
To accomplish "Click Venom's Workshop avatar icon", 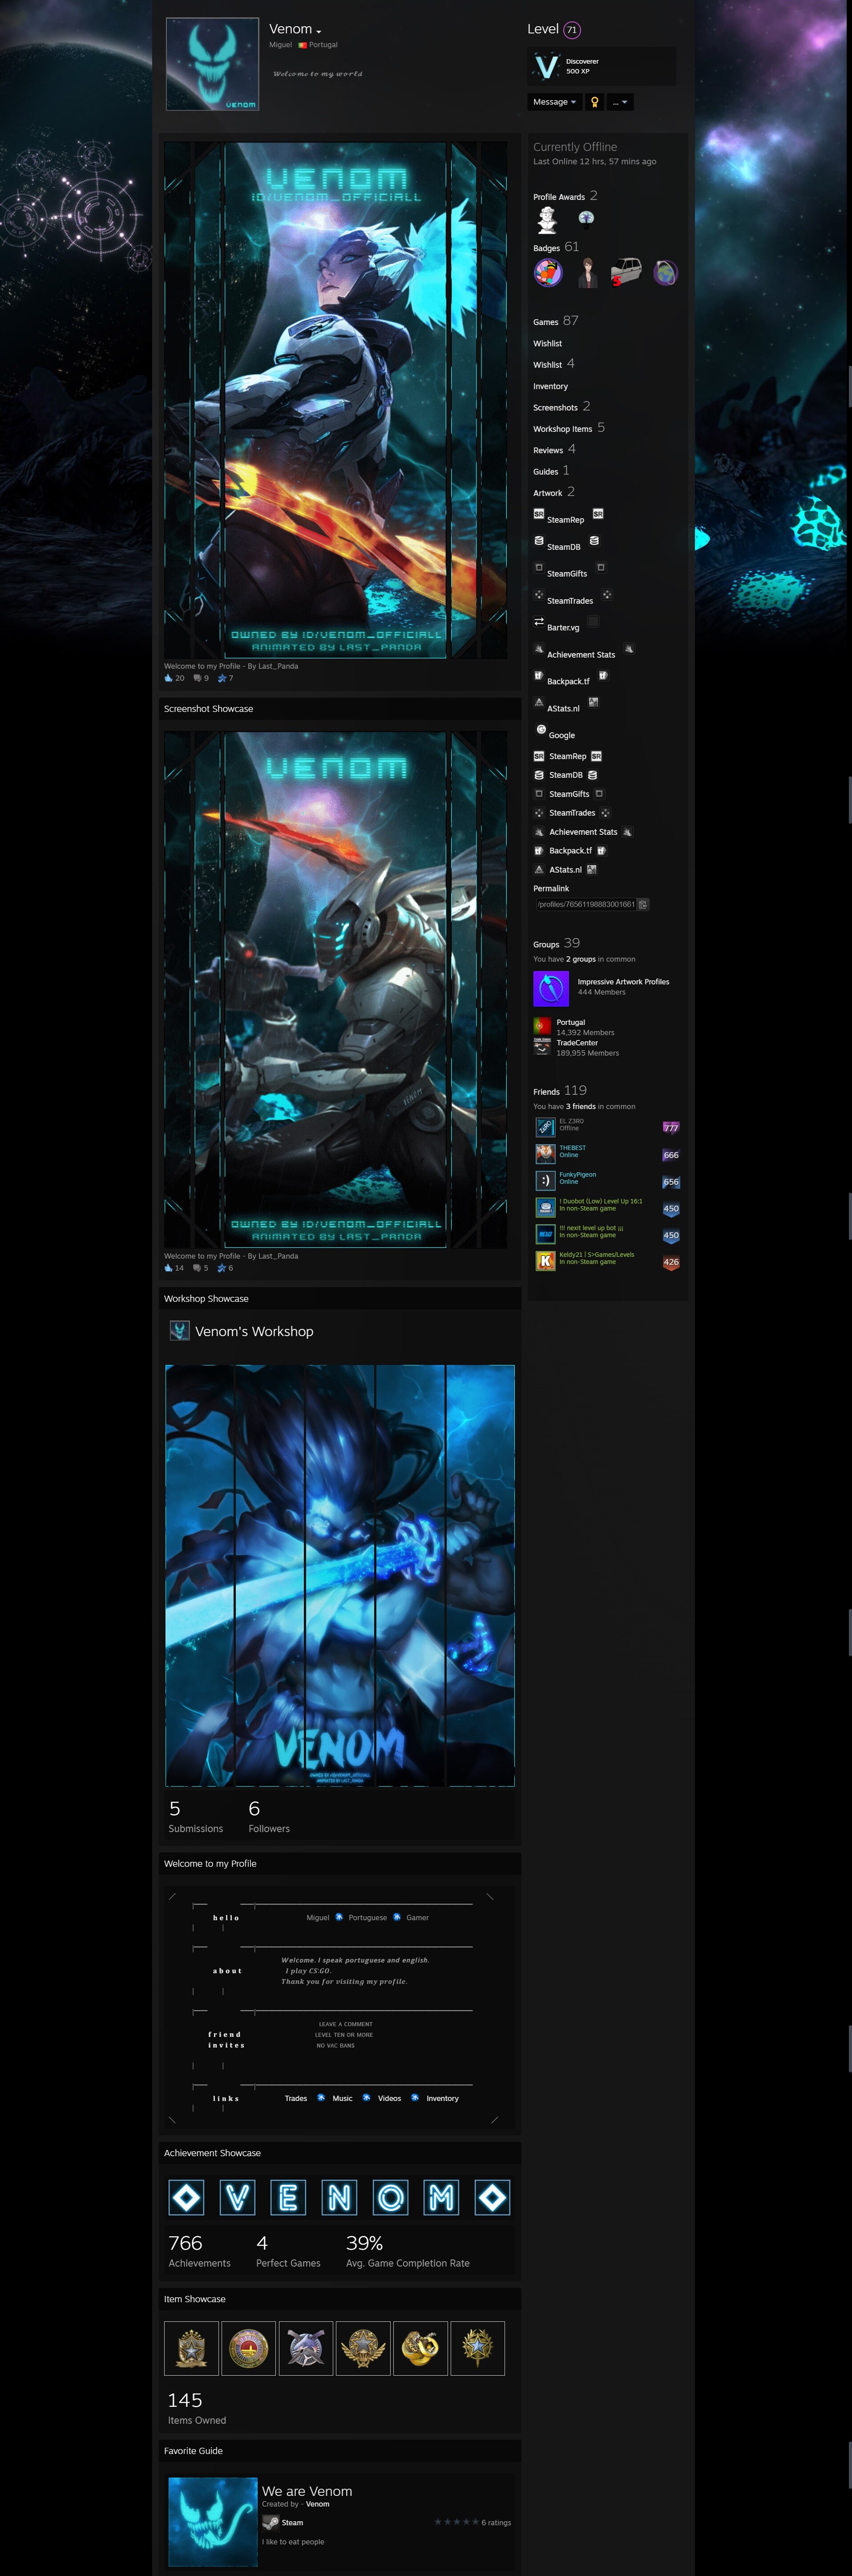I will point(180,1331).
